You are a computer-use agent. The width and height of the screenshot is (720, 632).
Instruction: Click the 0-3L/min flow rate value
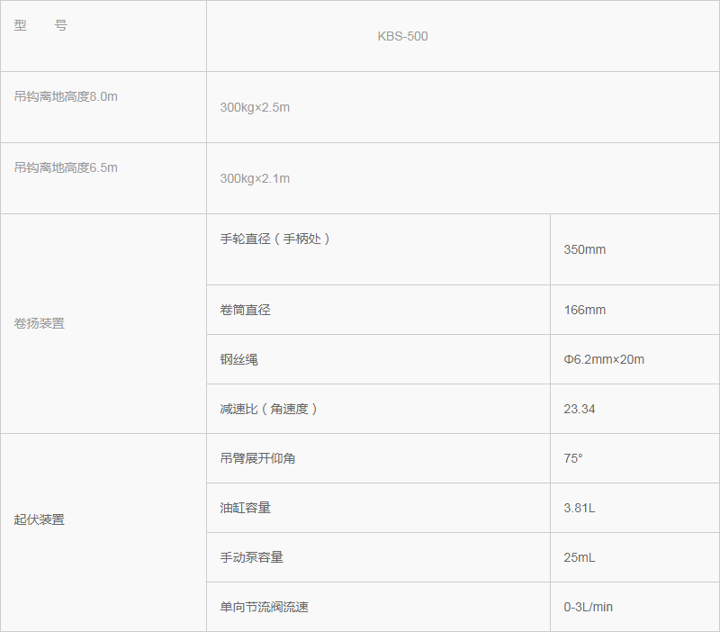tap(588, 607)
